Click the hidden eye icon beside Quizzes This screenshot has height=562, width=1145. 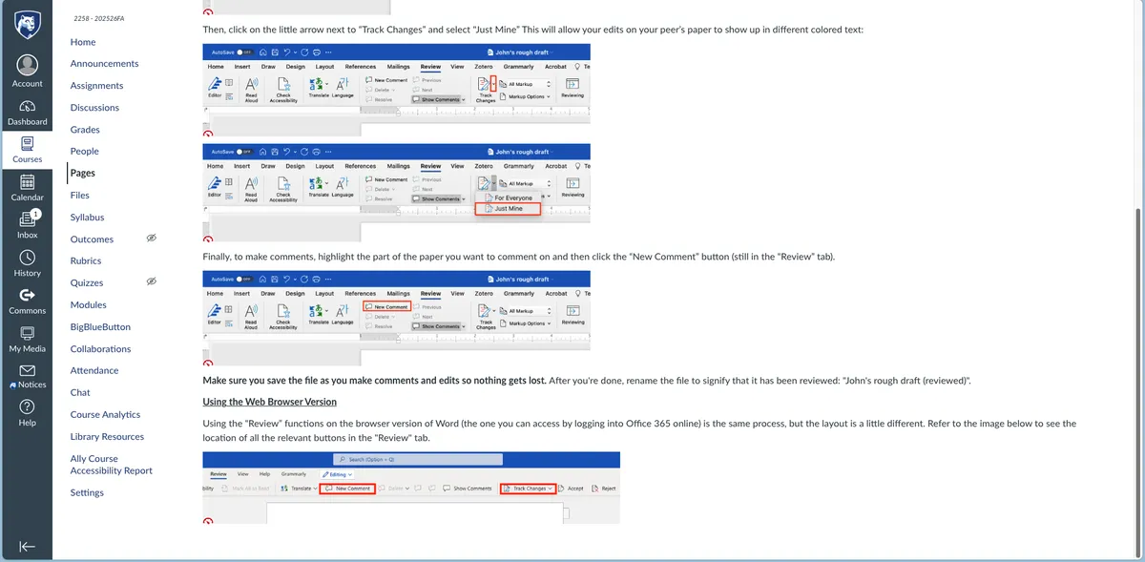click(151, 281)
